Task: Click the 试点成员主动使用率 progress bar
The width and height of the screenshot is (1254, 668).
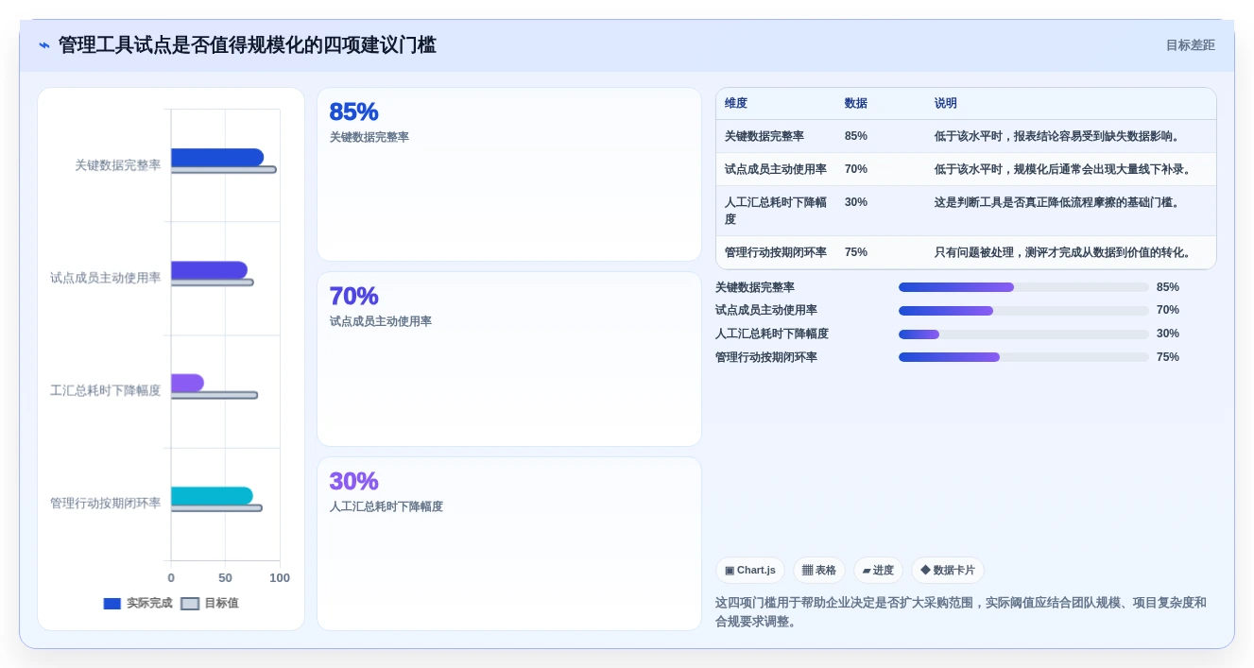Action: click(1023, 311)
